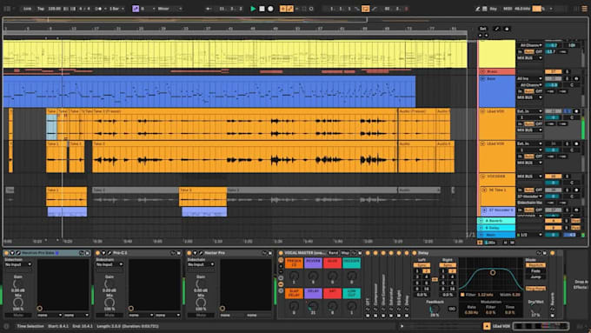Enable Ping Pong in Delay

click(x=535, y=289)
